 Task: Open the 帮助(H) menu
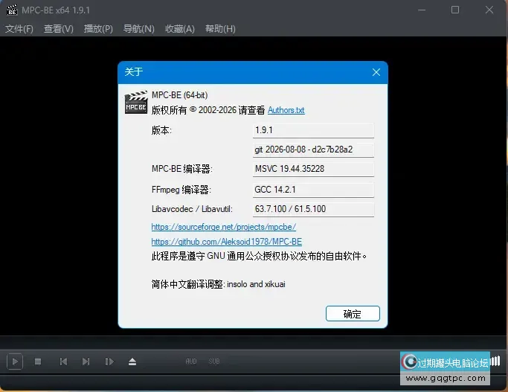[x=220, y=29]
